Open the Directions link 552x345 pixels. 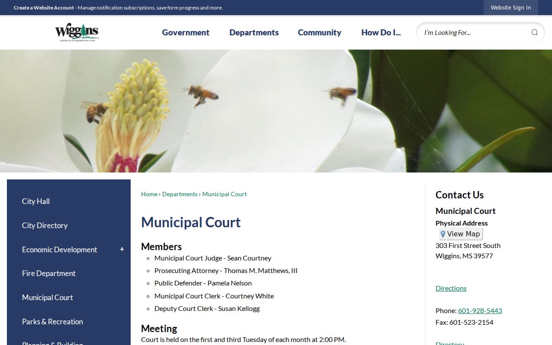(x=451, y=288)
